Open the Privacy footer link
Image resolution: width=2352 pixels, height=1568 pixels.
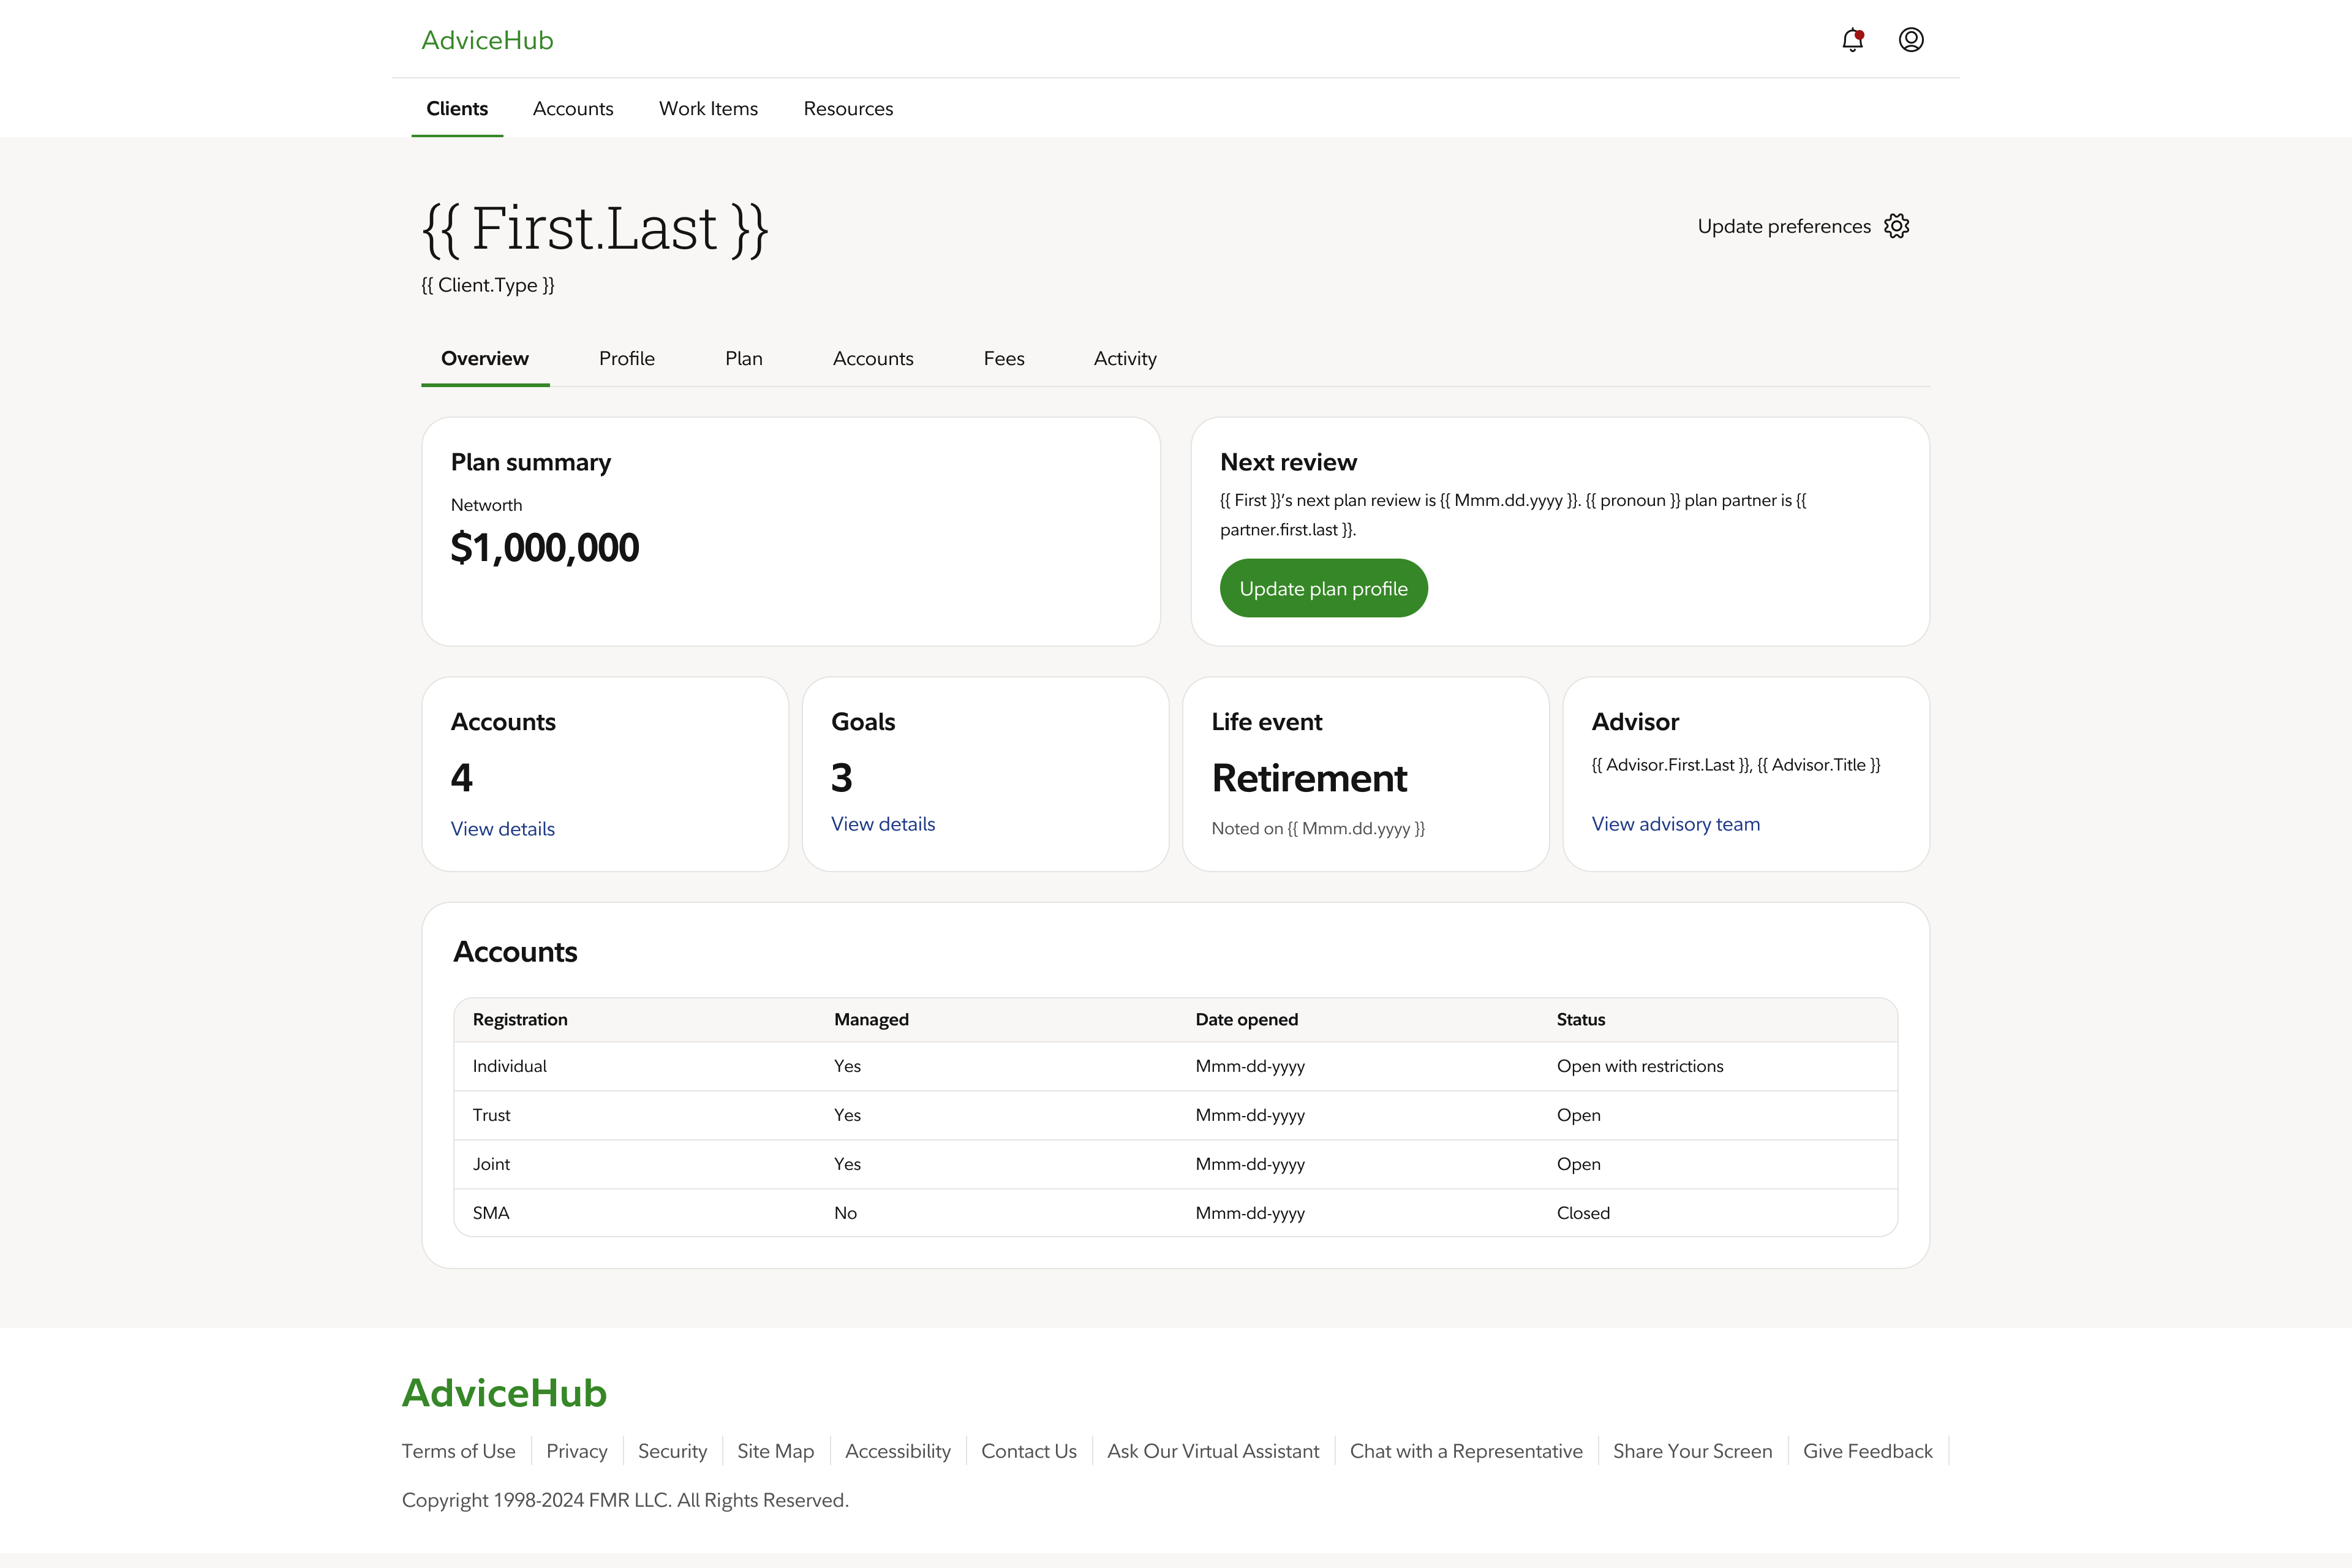(577, 1451)
